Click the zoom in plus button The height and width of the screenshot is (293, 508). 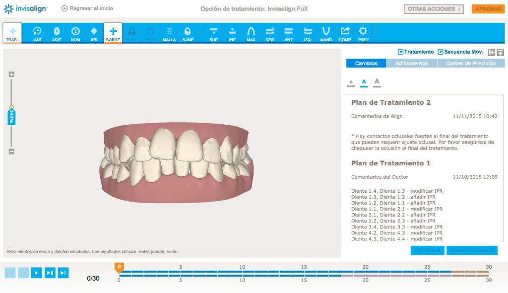(x=11, y=74)
